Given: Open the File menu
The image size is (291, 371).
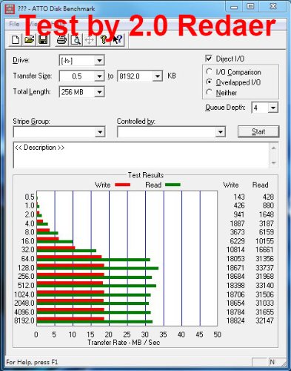Looking at the screenshot, I should tap(14, 24).
